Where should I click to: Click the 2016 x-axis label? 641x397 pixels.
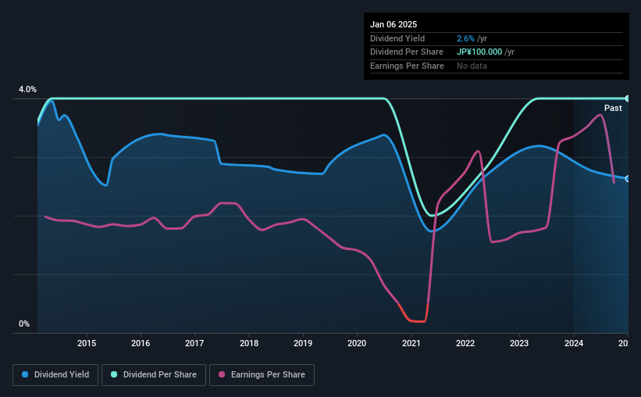point(141,343)
